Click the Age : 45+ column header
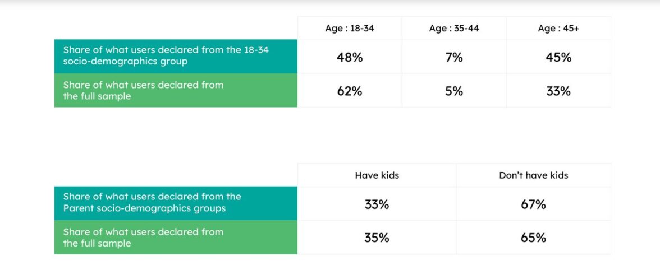This screenshot has width=660, height=279. pos(558,29)
